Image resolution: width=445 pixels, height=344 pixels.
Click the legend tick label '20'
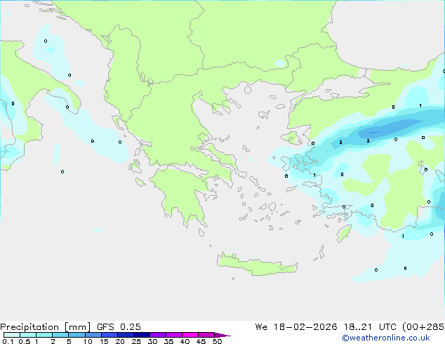click(x=120, y=341)
